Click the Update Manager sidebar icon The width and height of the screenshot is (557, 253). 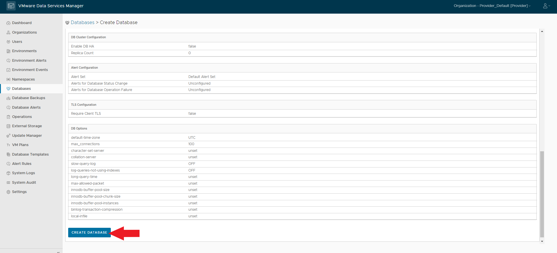coord(8,136)
